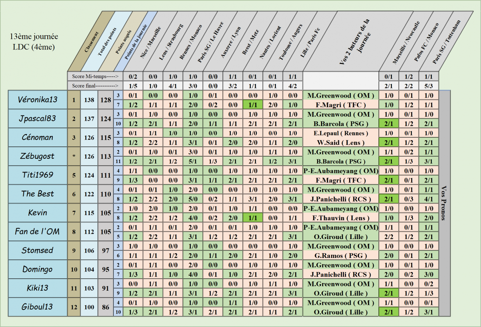This screenshot has height=327, width=481.
Task: Click the G.Ramos ( PSG ) scorer cell
Action: (x=341, y=256)
